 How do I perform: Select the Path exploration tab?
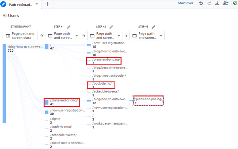click(20, 4)
